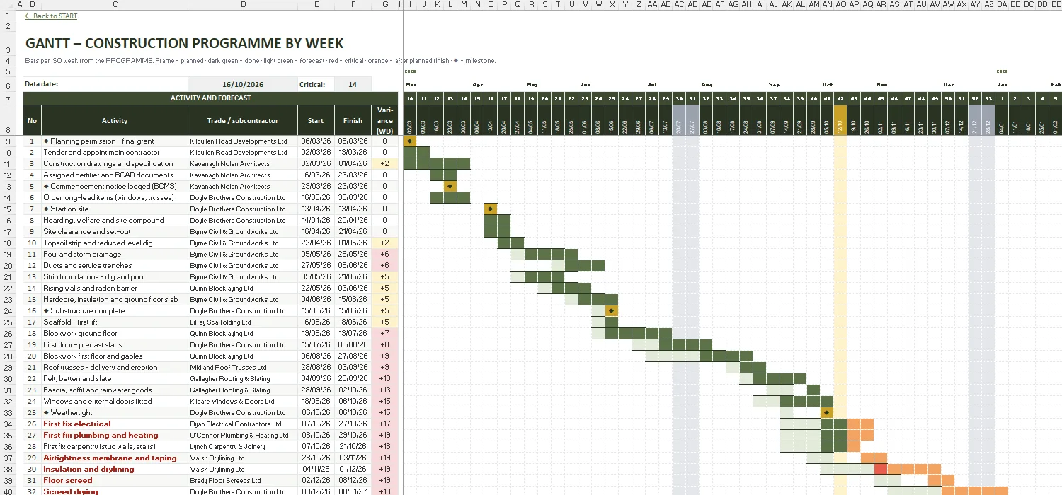
Task: Select the 'Roof trusses – delivery and erection' cell
Action: point(115,367)
